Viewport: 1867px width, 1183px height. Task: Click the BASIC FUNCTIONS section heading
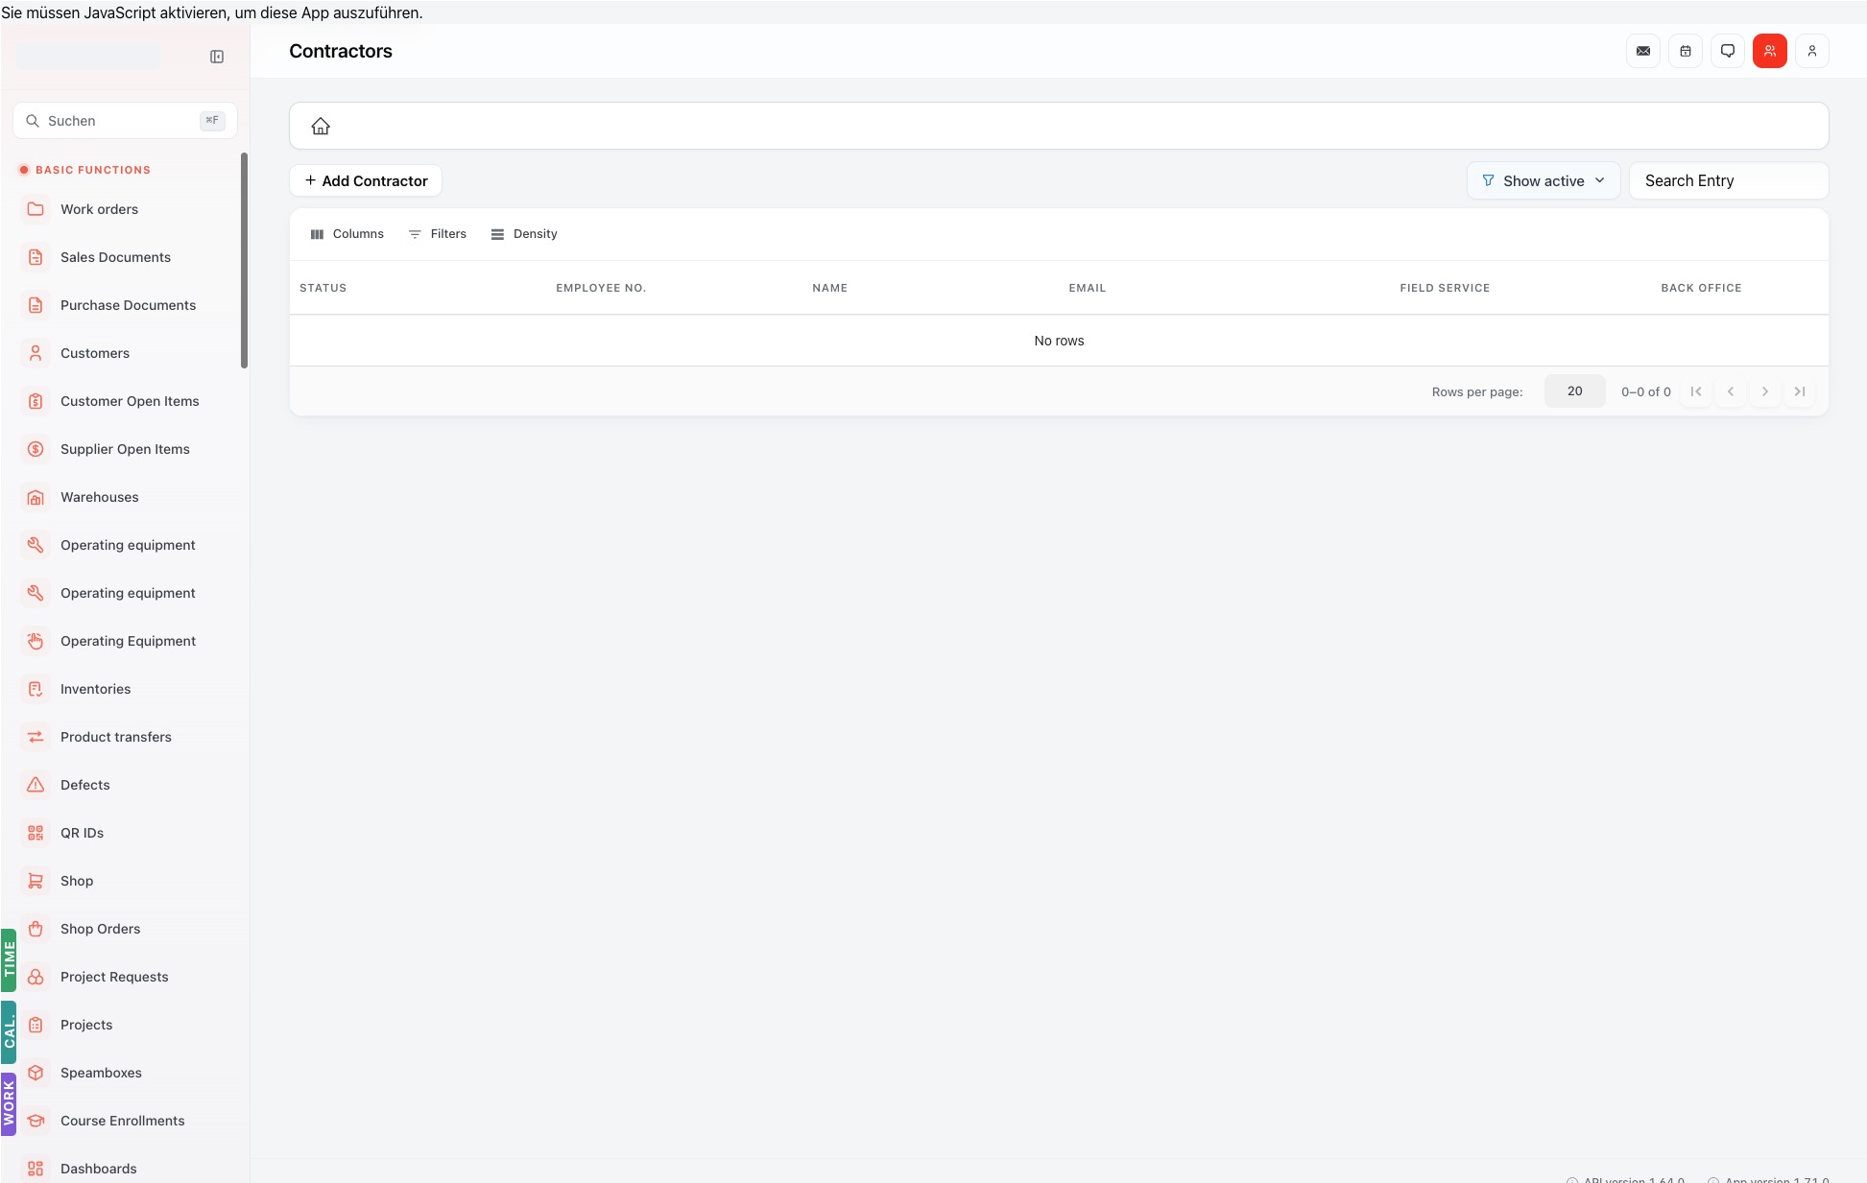pyautogui.click(x=93, y=170)
